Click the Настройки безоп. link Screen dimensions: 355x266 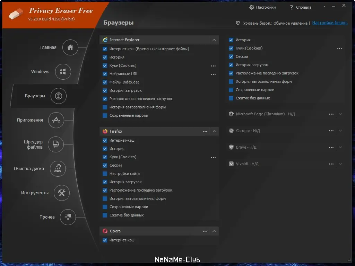pos(329,23)
